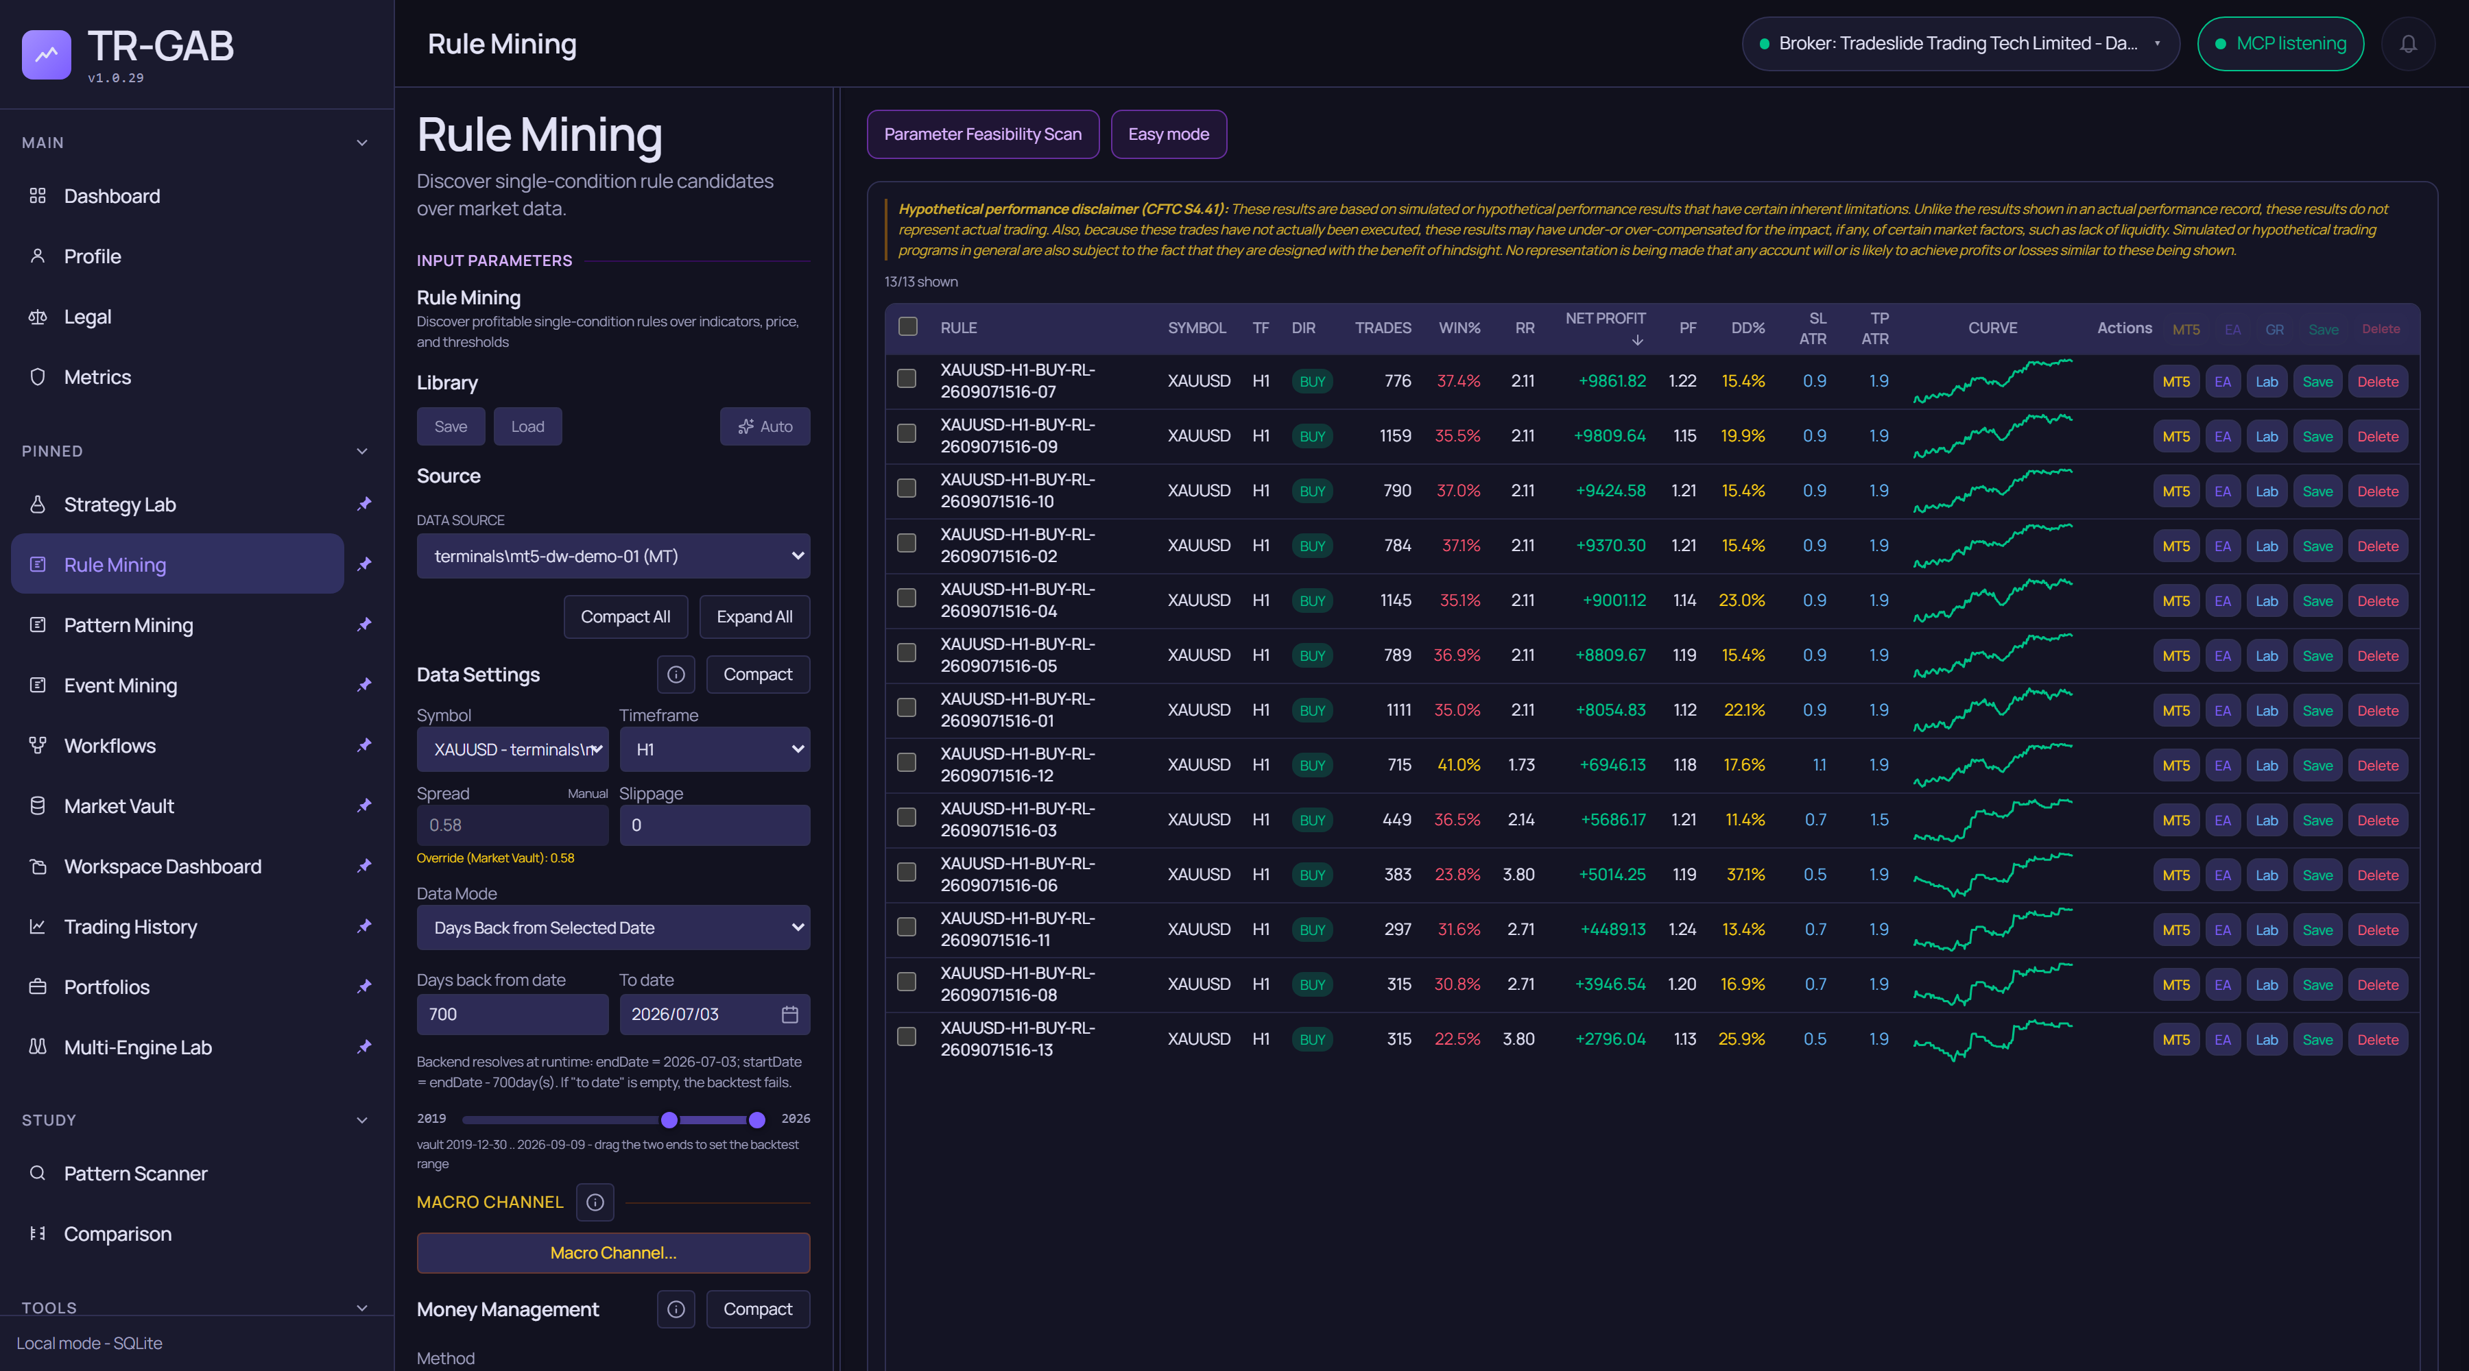Click Parameter Feasibility Scan button

[x=982, y=134]
